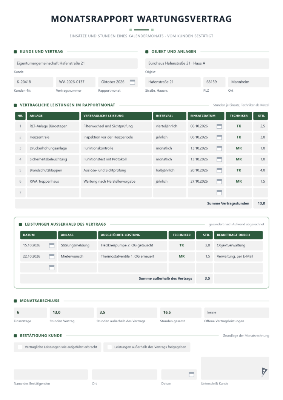
Task: Click Störungsmeldung Anlass cell
Action: (78, 245)
